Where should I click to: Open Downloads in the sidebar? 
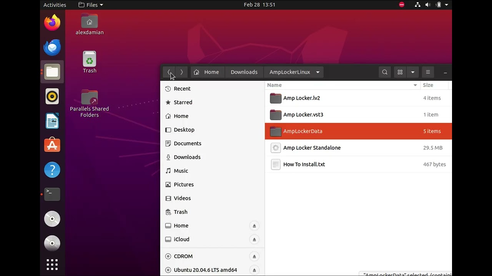click(213, 157)
